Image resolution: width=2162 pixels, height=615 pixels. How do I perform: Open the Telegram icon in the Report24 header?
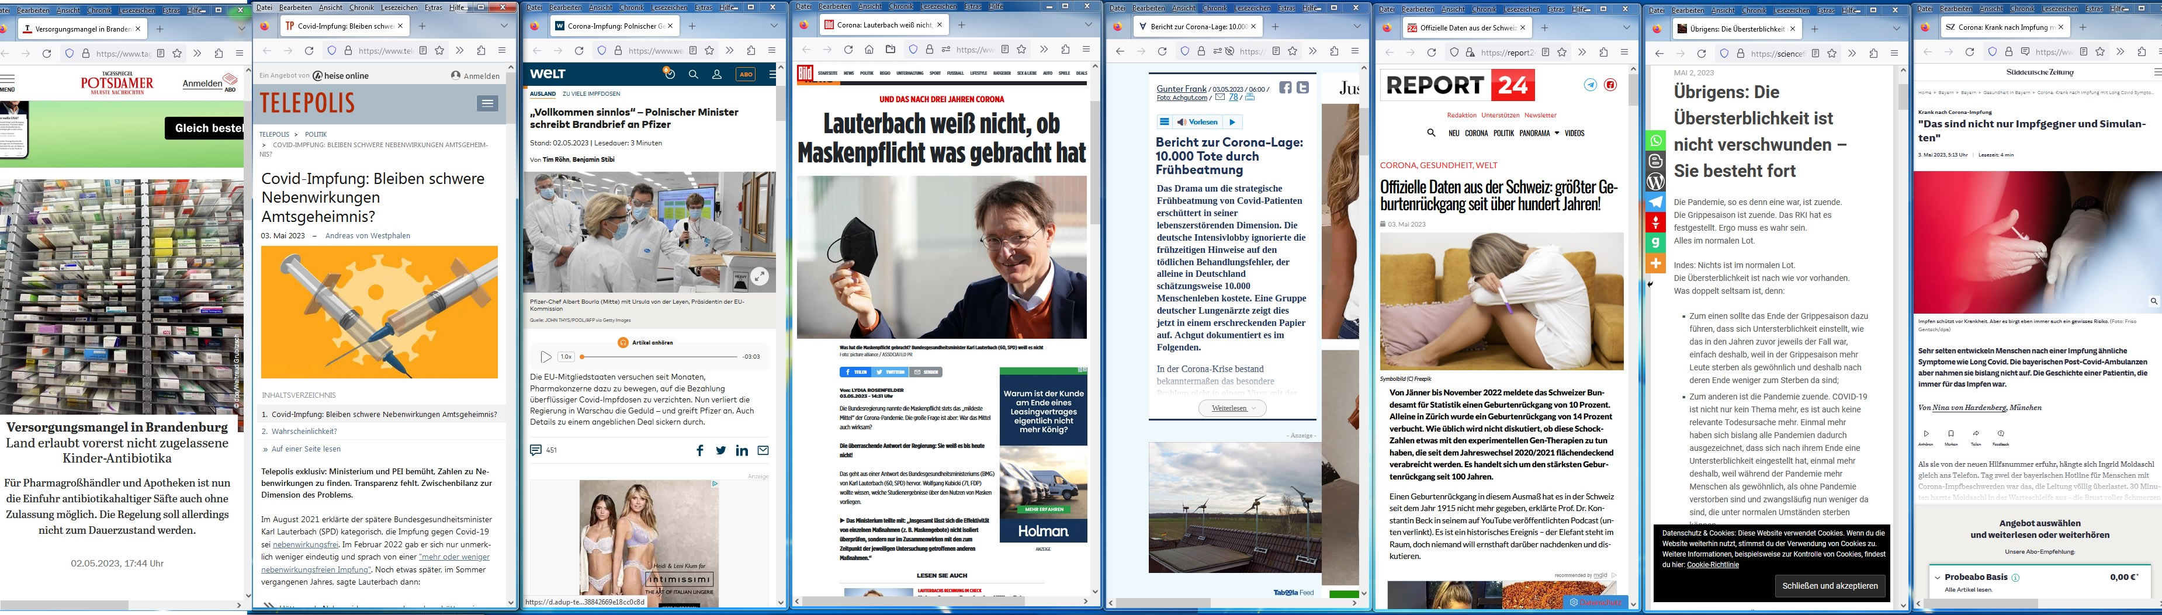(1591, 85)
